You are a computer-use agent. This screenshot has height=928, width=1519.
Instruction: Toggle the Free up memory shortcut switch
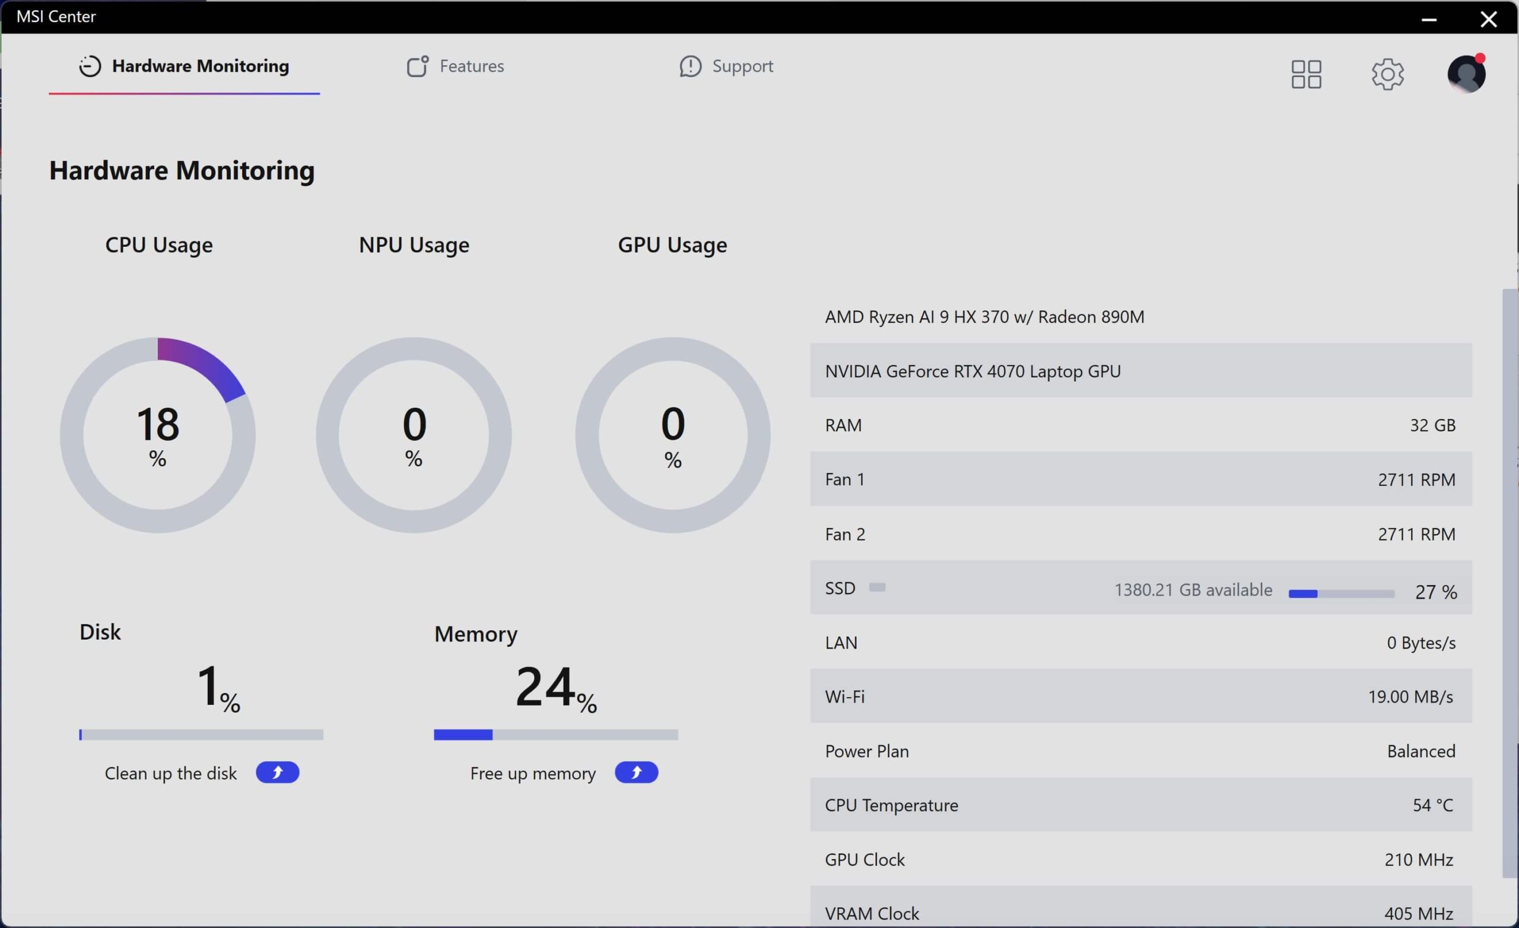point(635,773)
